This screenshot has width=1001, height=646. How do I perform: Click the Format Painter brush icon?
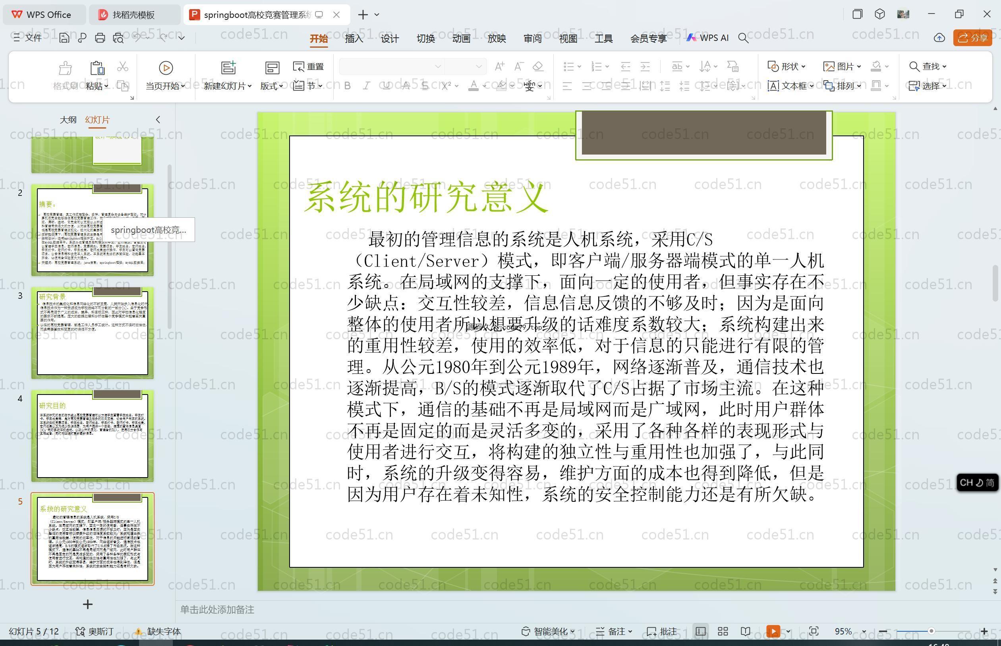65,68
